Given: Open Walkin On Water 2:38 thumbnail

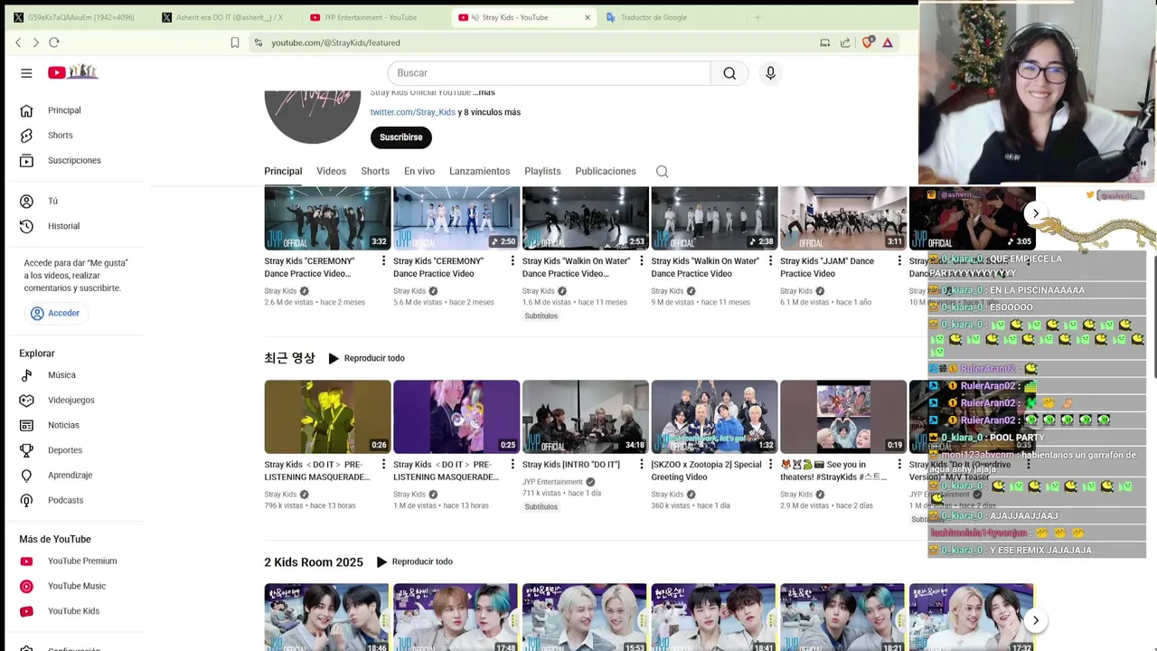Looking at the screenshot, I should [x=714, y=218].
